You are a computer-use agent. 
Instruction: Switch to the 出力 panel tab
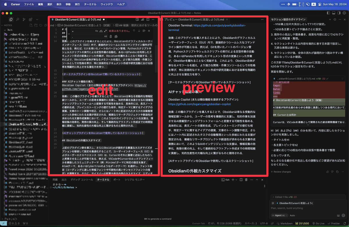pos(64,180)
